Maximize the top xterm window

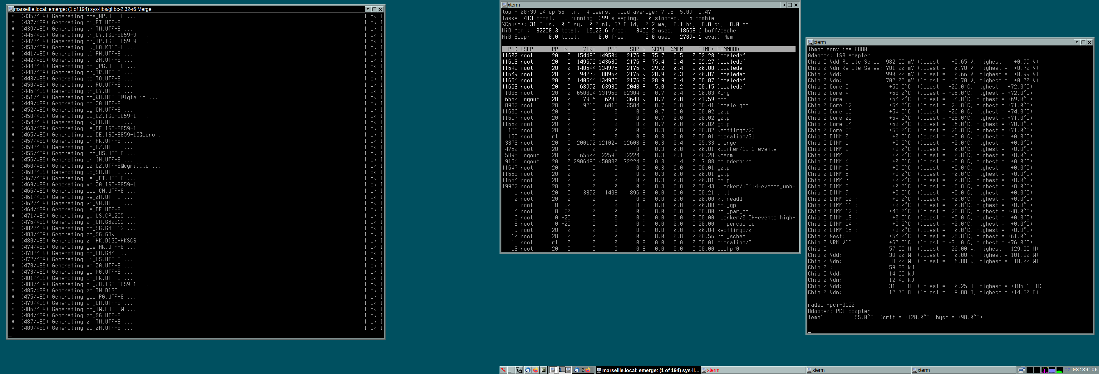790,5
